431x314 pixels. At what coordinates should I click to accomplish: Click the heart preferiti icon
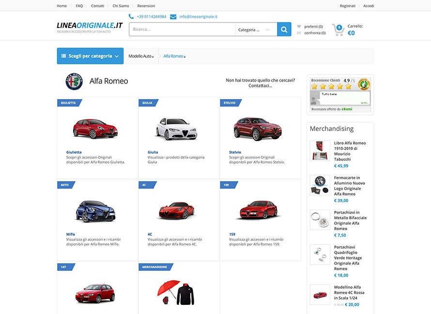[299, 27]
